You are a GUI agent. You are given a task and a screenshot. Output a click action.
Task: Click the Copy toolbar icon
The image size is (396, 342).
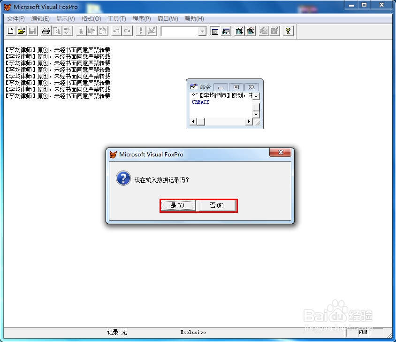(x=91, y=31)
